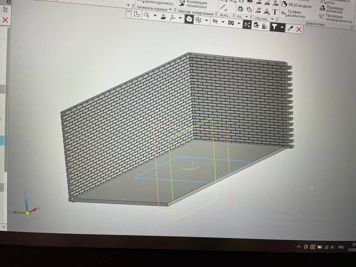Screen dimensions: 356x267
Task: Click the red X in the left panel
Action: coord(5,20)
